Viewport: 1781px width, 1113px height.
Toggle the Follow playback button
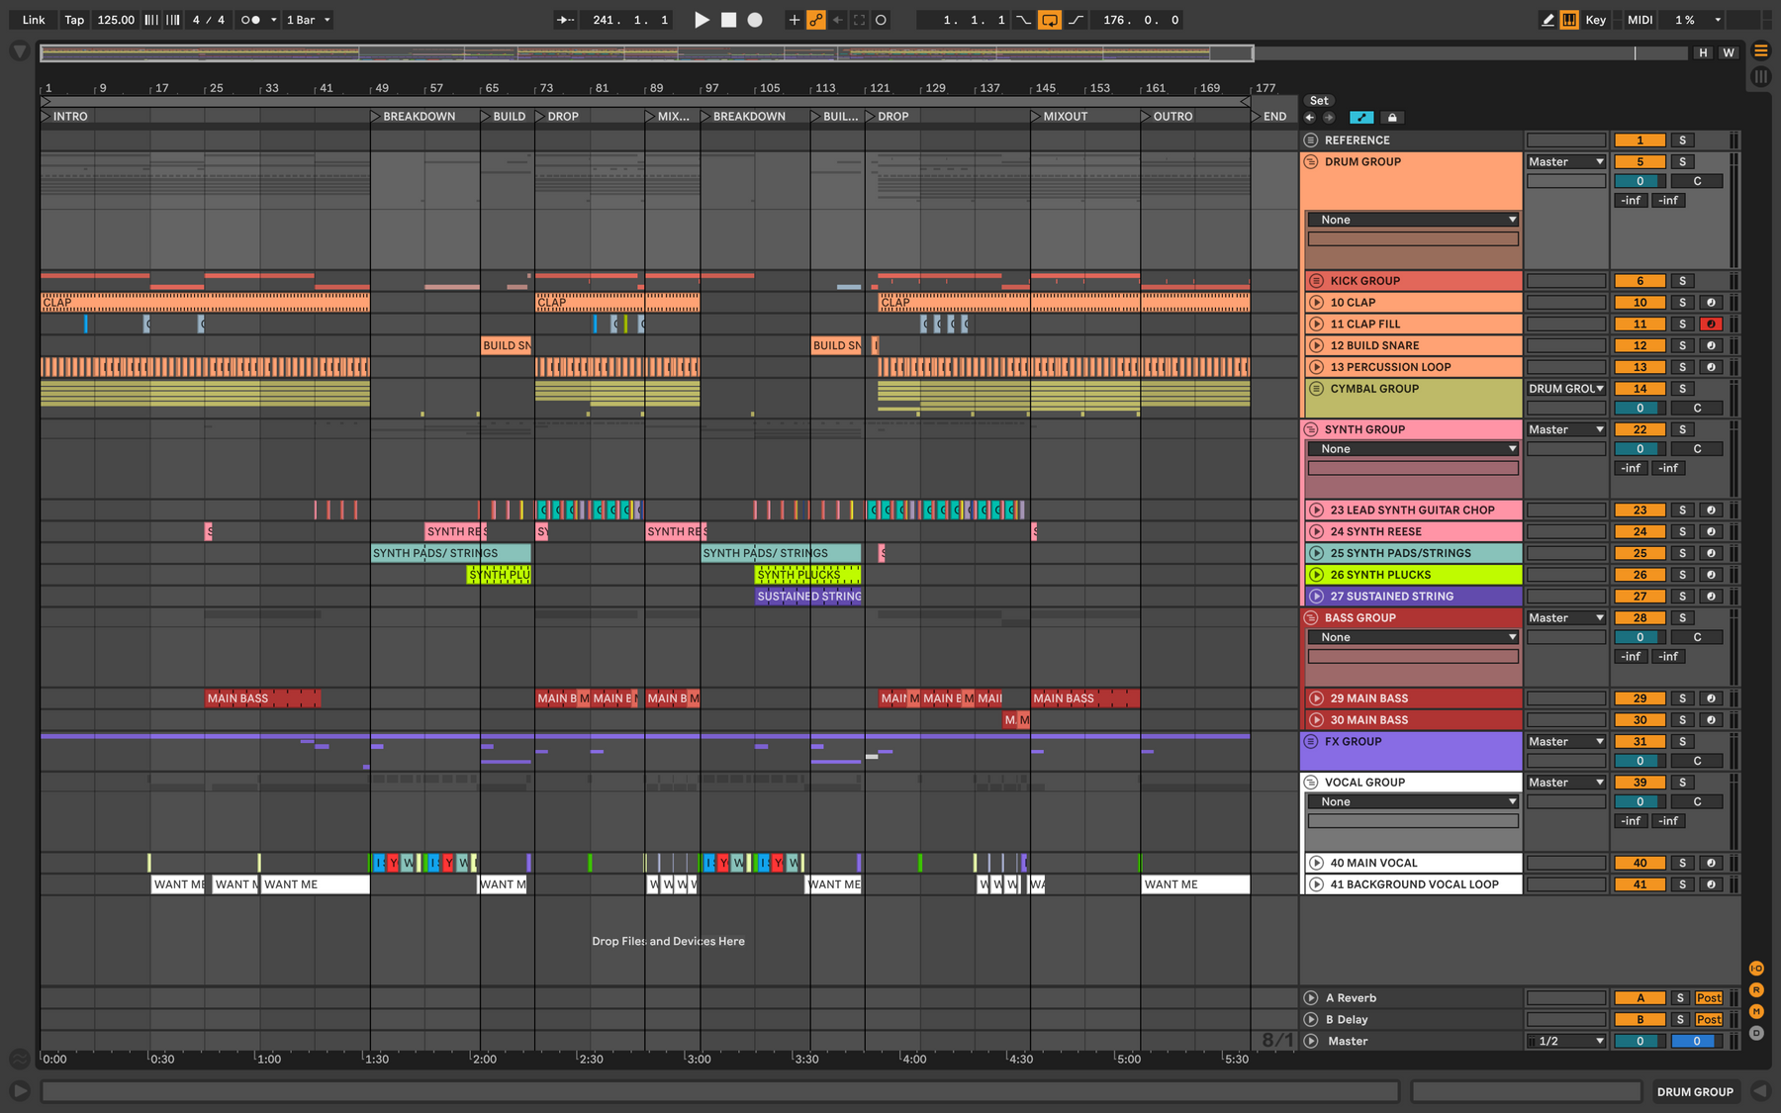click(x=565, y=20)
